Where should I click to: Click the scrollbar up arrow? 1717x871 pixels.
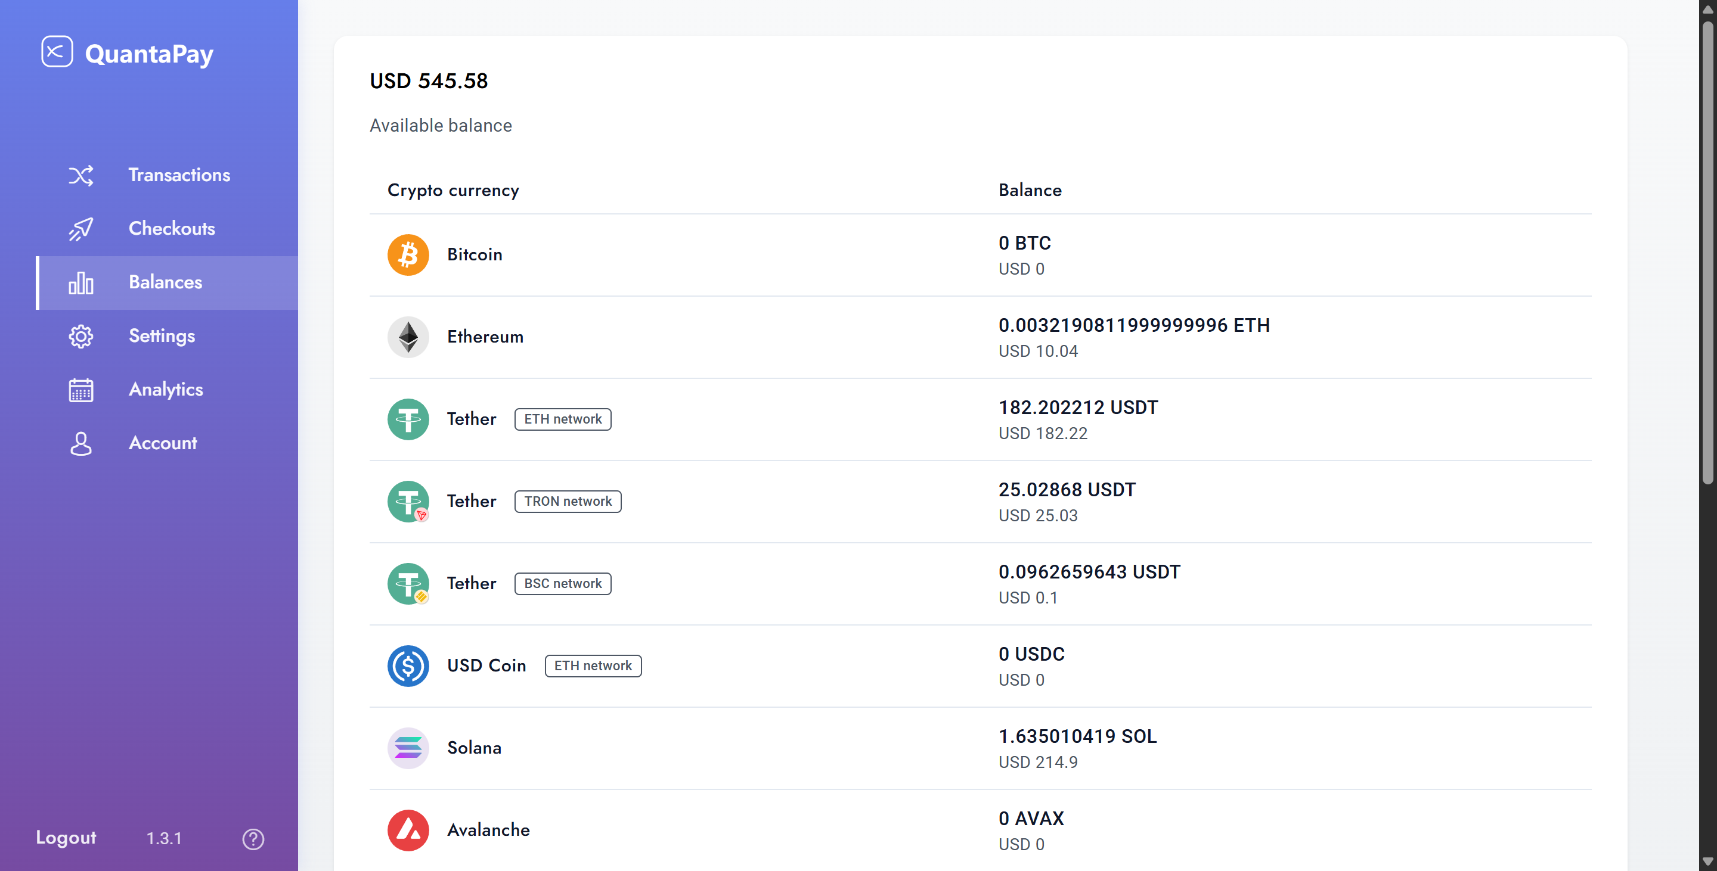click(x=1707, y=10)
